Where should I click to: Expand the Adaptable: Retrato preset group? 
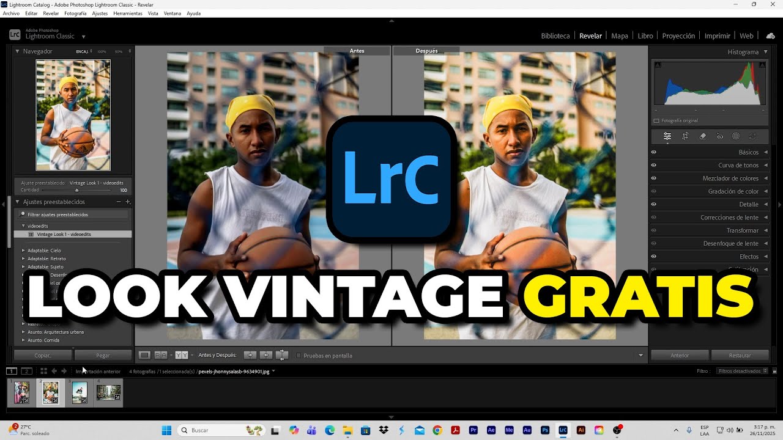(x=23, y=258)
